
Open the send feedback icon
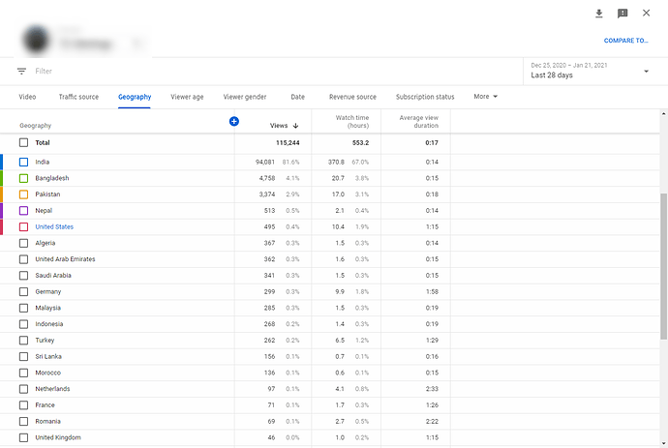tap(622, 14)
